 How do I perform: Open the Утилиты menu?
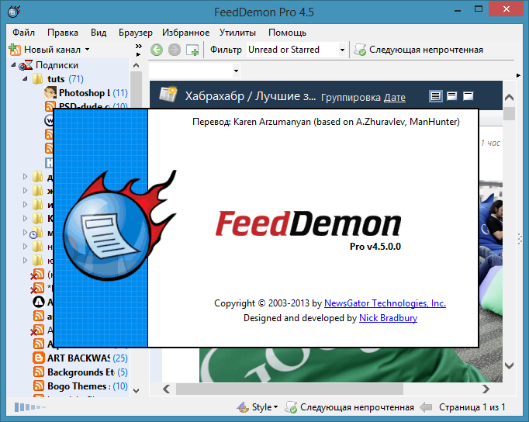(237, 33)
